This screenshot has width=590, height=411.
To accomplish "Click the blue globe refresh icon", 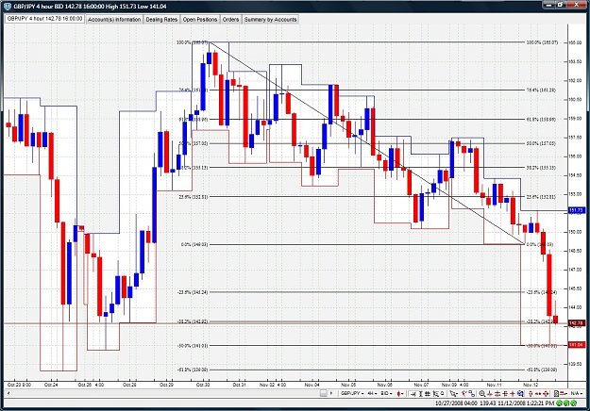I will [x=520, y=394].
